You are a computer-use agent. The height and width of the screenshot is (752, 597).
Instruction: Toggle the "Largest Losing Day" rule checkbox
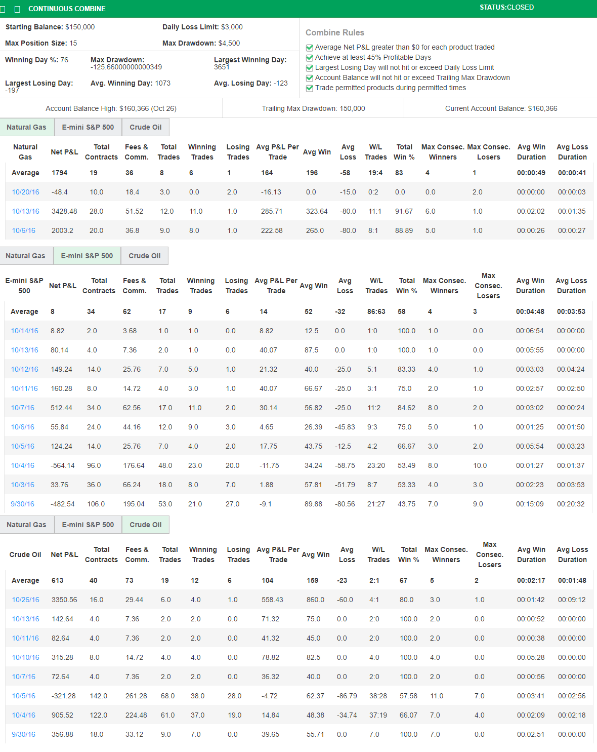point(309,67)
